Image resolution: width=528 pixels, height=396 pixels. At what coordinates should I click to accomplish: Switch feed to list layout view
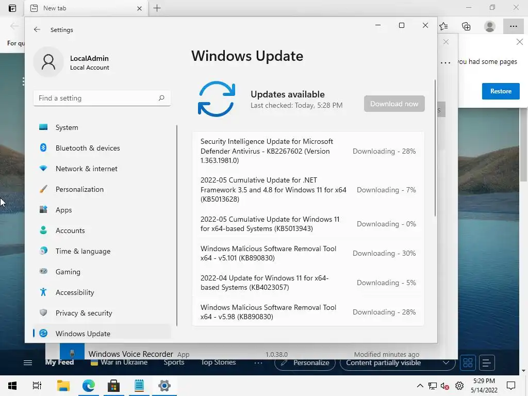tap(487, 362)
